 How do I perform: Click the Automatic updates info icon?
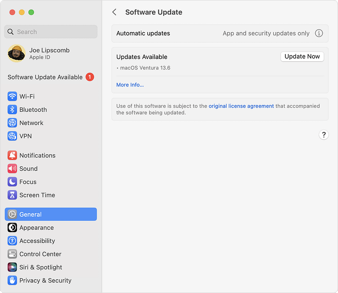point(319,33)
